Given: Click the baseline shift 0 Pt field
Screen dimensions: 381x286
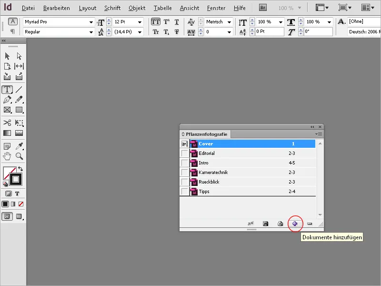Looking at the screenshot, I should 270,31.
